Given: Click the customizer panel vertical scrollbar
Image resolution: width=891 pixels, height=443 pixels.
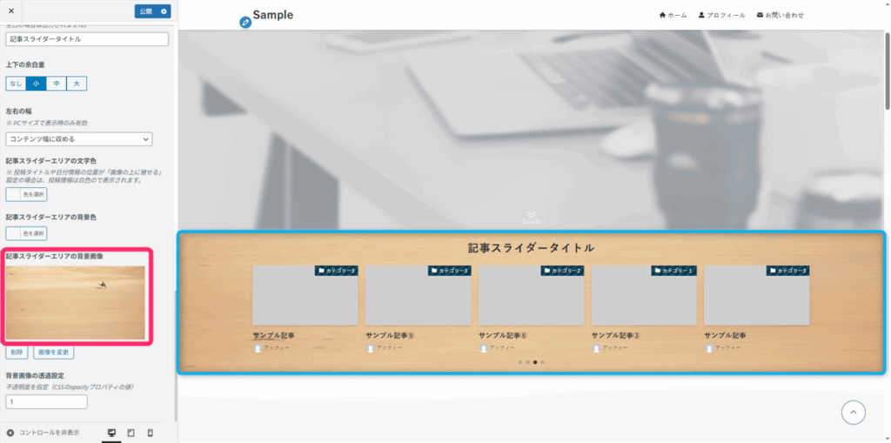Looking at the screenshot, I should click(x=176, y=355).
